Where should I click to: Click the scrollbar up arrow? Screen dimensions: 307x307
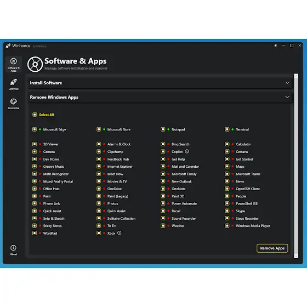[x=296, y=76]
